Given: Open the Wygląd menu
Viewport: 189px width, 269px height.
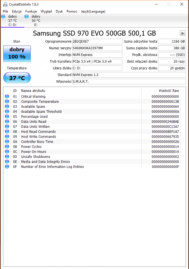Looking at the screenshot, I should pyautogui.click(x=46, y=11).
